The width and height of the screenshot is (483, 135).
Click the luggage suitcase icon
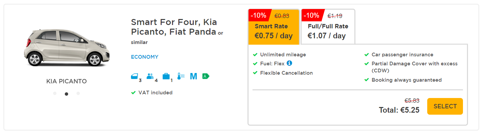click(x=166, y=76)
